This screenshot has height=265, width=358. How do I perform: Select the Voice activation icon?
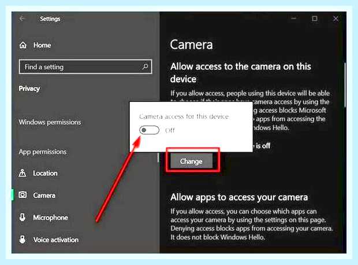coord(23,240)
